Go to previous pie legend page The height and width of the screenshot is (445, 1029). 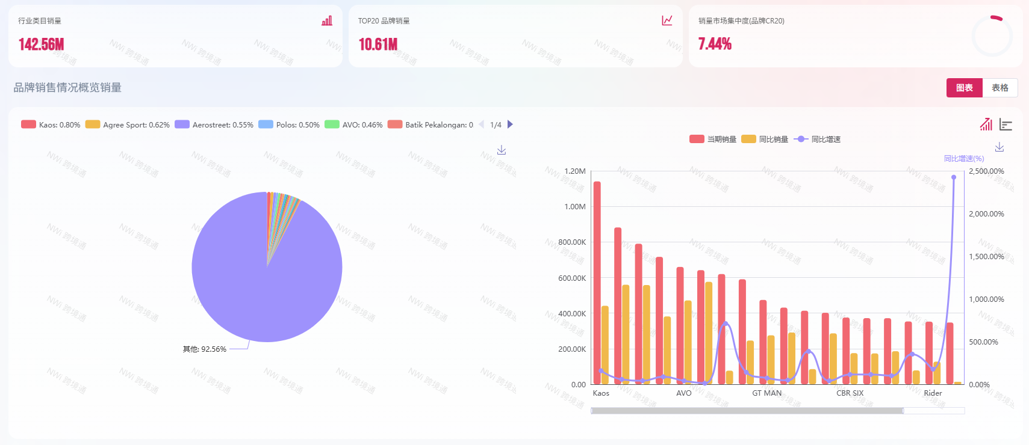click(x=481, y=124)
